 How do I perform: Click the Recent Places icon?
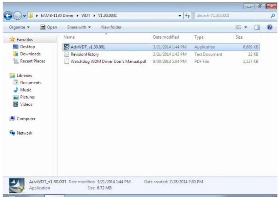[16, 61]
